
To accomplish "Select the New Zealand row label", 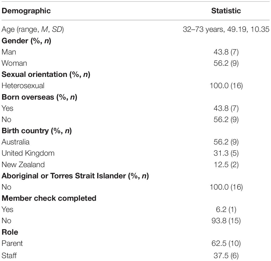I will pyautogui.click(x=23, y=165).
